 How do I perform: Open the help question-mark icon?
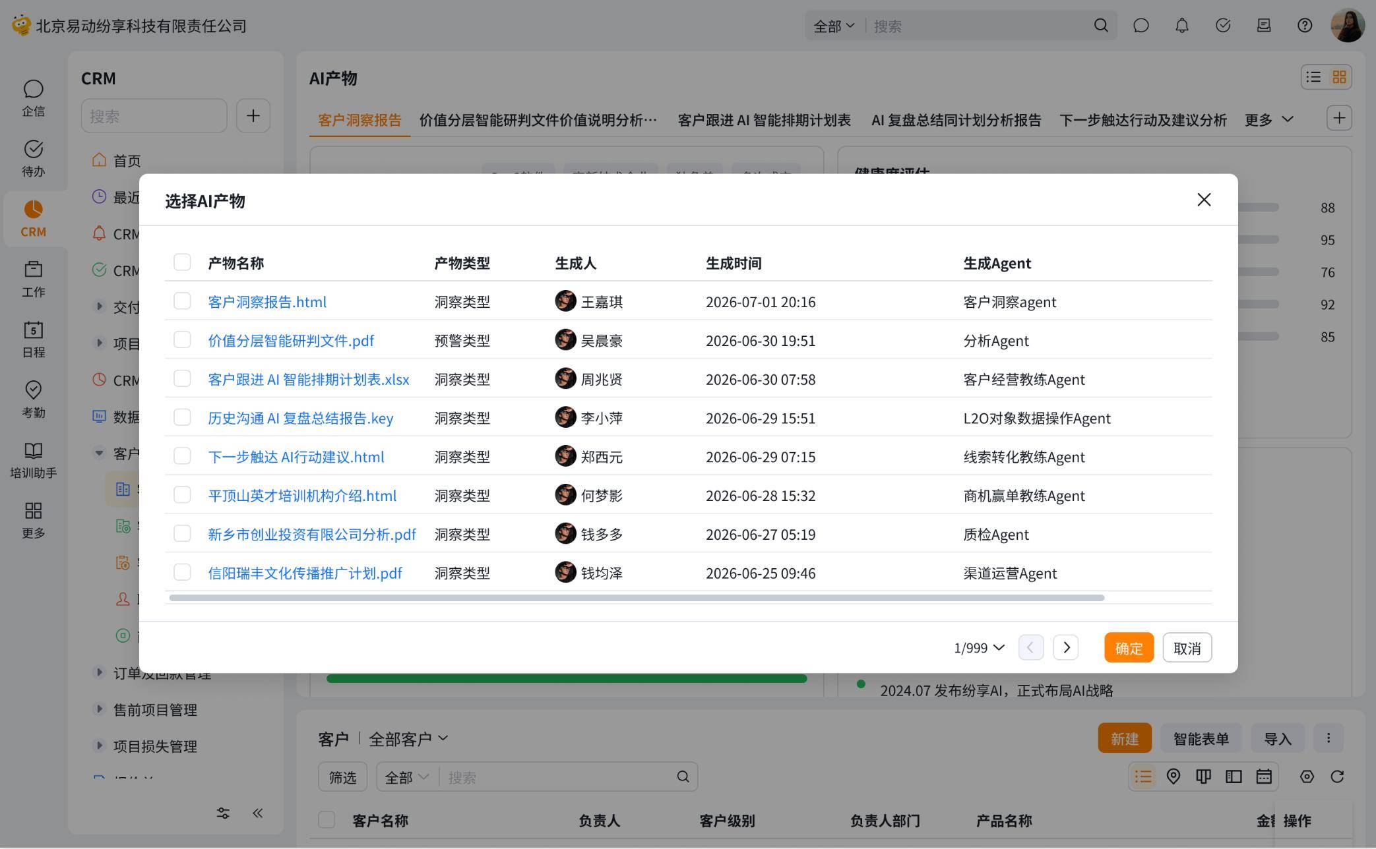click(1305, 26)
